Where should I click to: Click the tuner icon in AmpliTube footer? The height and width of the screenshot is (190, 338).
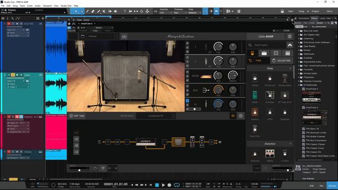pyautogui.click(x=103, y=168)
